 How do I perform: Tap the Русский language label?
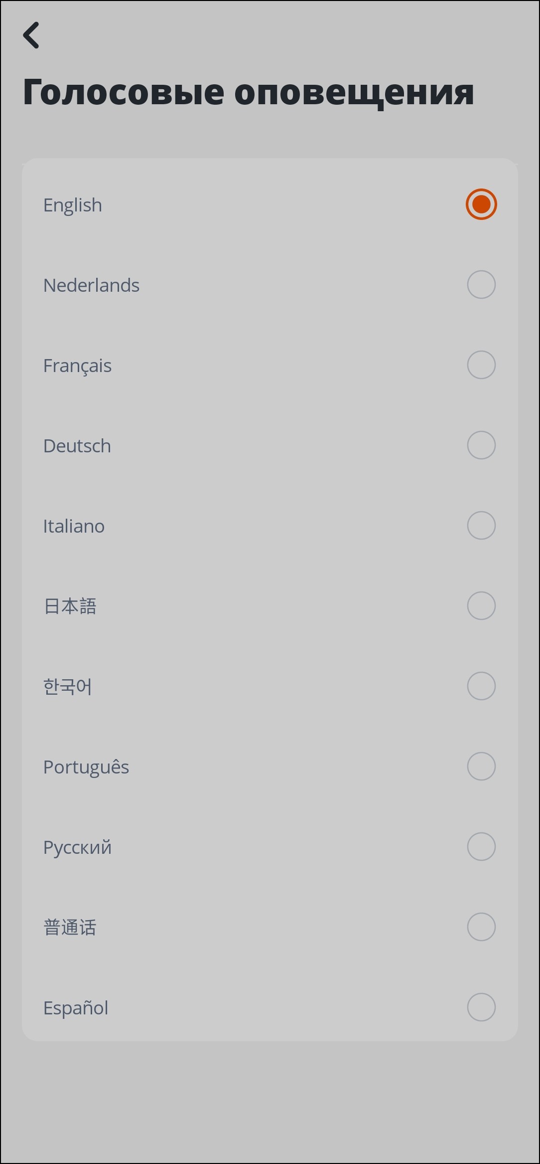[77, 847]
